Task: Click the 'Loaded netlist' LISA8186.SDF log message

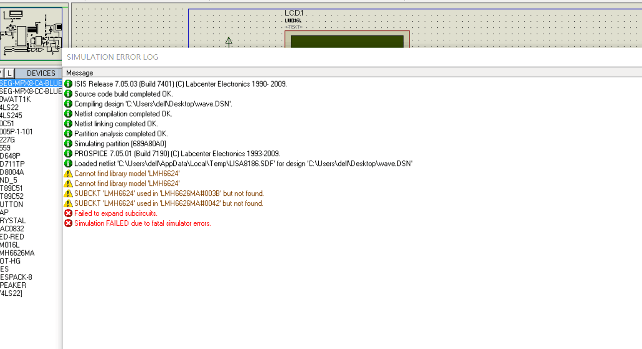Action: coord(243,164)
